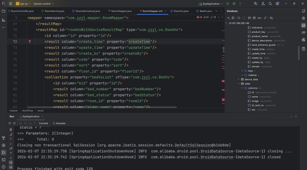Toggle the Run tool window play icon
Image resolution: width=307 pixels, height=170 pixels.
[x=4, y=152]
